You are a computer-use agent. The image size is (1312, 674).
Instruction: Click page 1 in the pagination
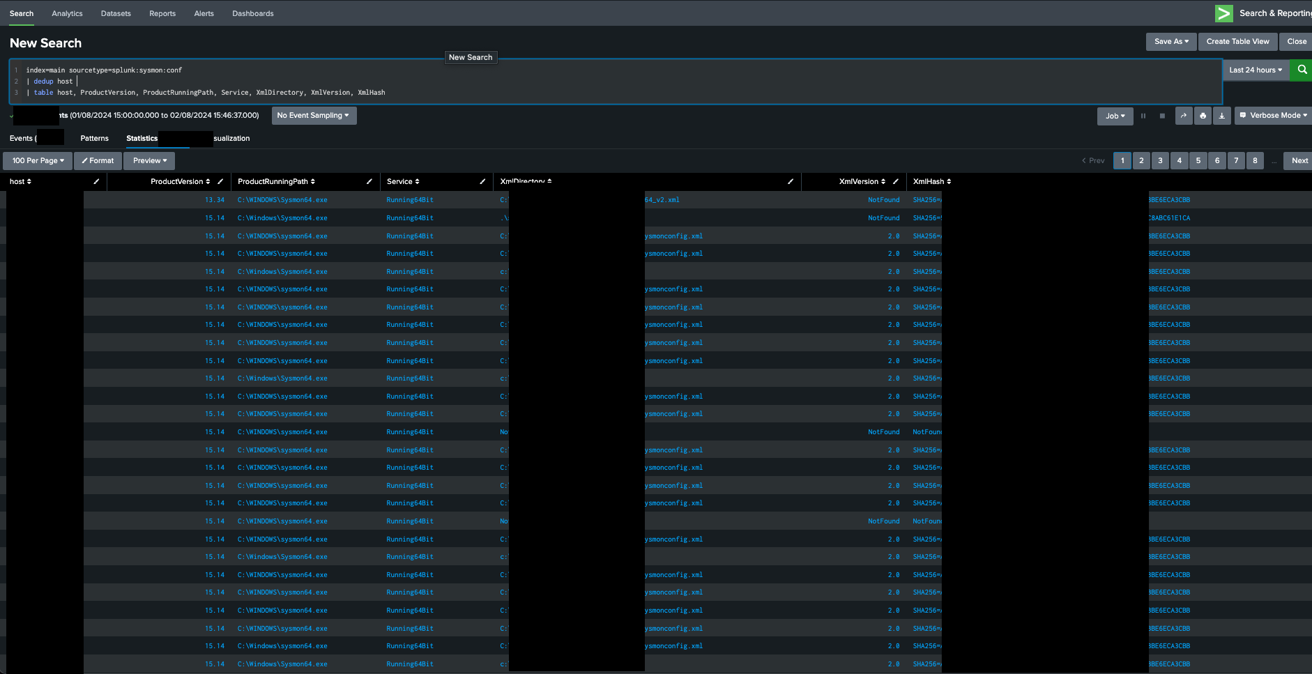coord(1122,160)
